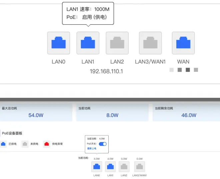Click the blue 已供电 legend icon
This screenshot has width=220, height=179.
point(3,144)
